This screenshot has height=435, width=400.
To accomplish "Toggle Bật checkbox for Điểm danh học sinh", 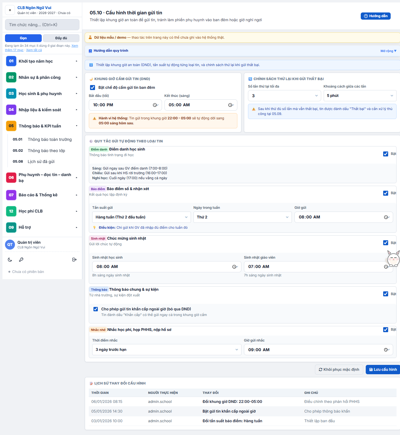I will click(386, 154).
